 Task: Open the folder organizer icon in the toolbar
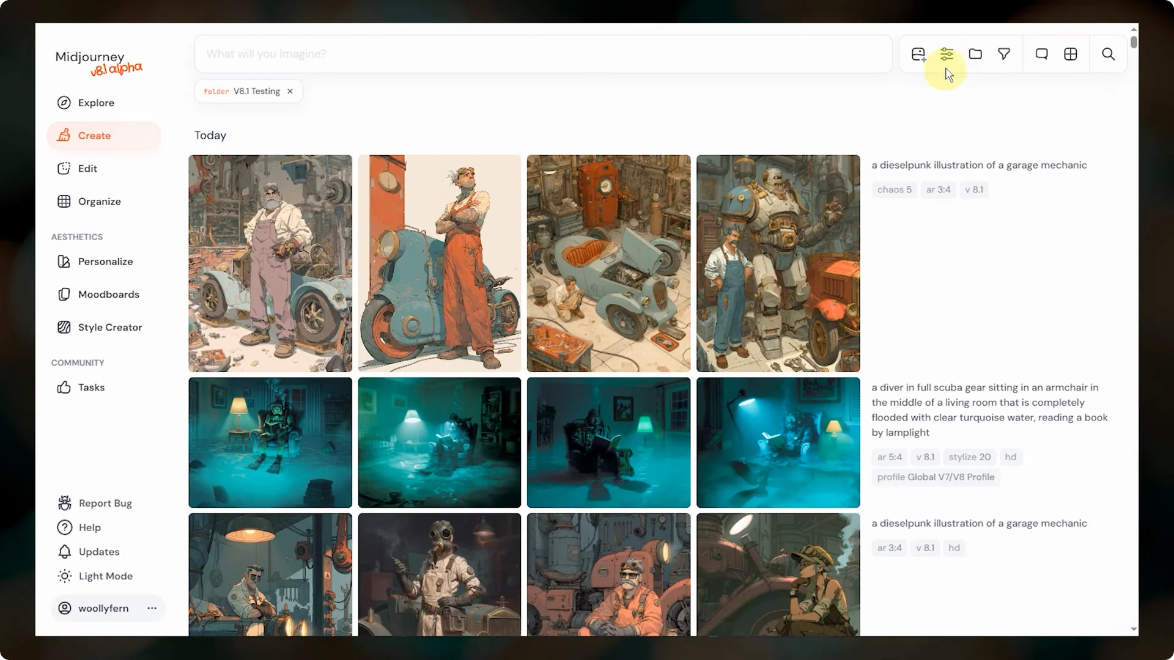(976, 54)
